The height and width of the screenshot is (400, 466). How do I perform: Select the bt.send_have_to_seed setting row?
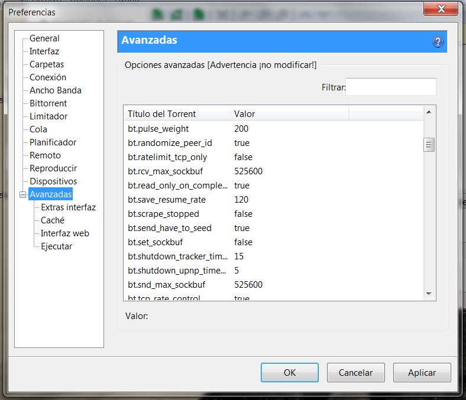pos(170,228)
